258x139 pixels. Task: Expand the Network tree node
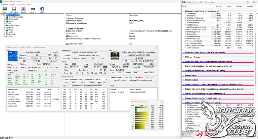point(4,34)
